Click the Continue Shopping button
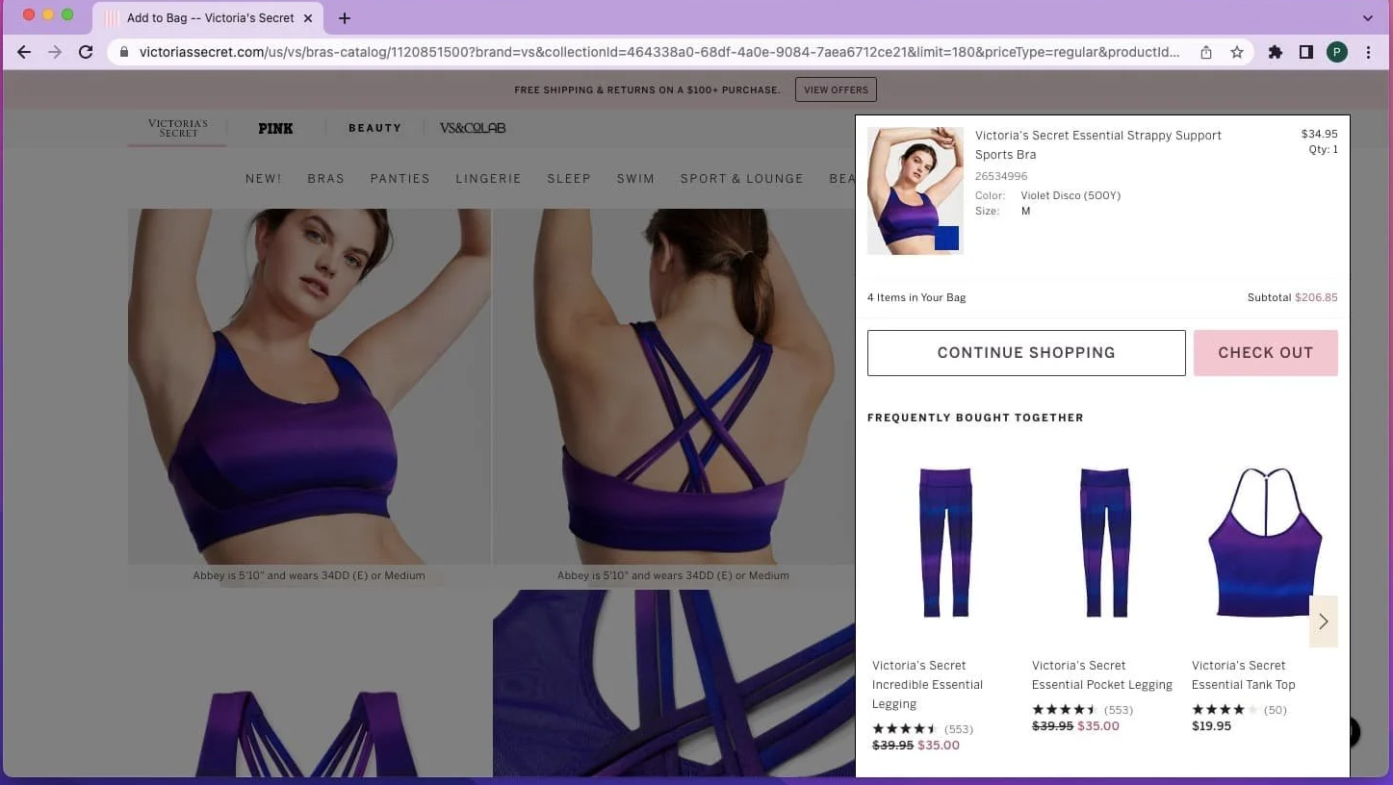The width and height of the screenshot is (1393, 785). coord(1026,353)
